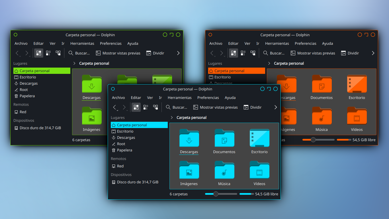The height and width of the screenshot is (219, 389).
Task: Switch to details view in green window
Action: click(58, 53)
